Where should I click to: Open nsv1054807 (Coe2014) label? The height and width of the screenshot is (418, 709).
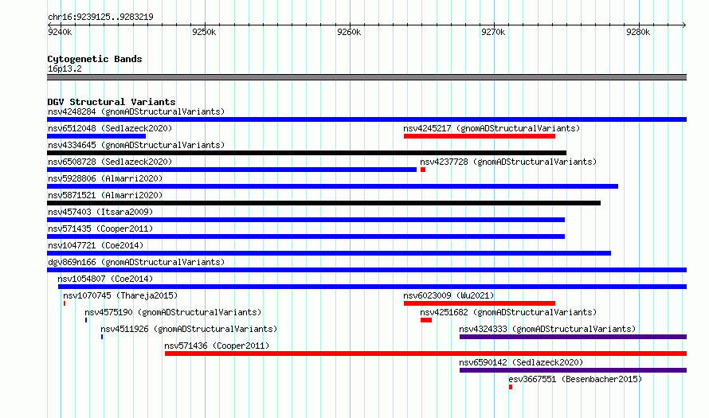pos(105,279)
